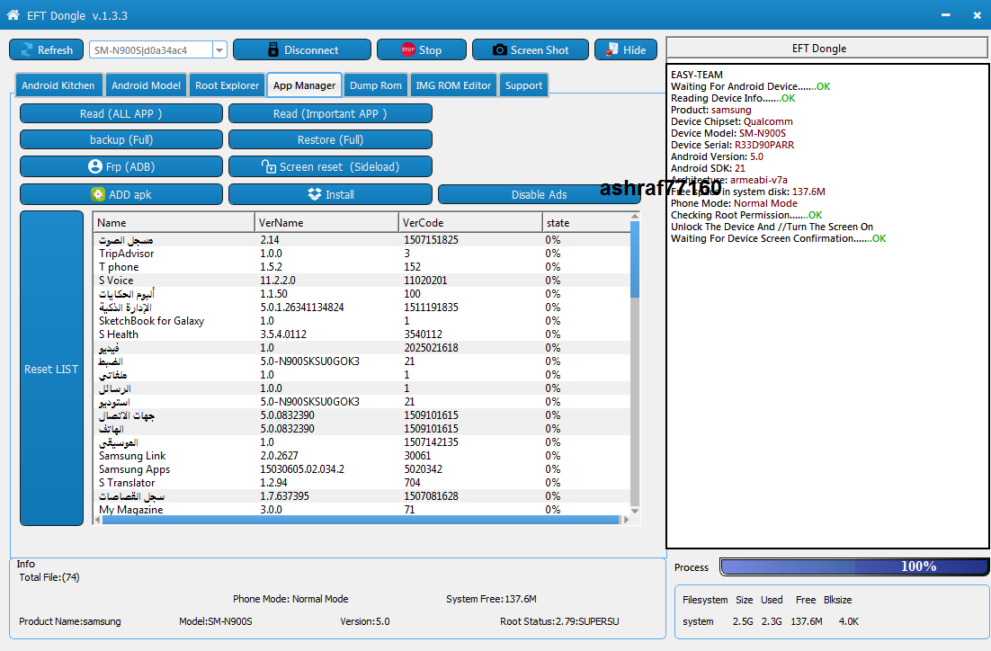Click the Screen reset padlock icon
The height and width of the screenshot is (651, 991).
pyautogui.click(x=268, y=166)
